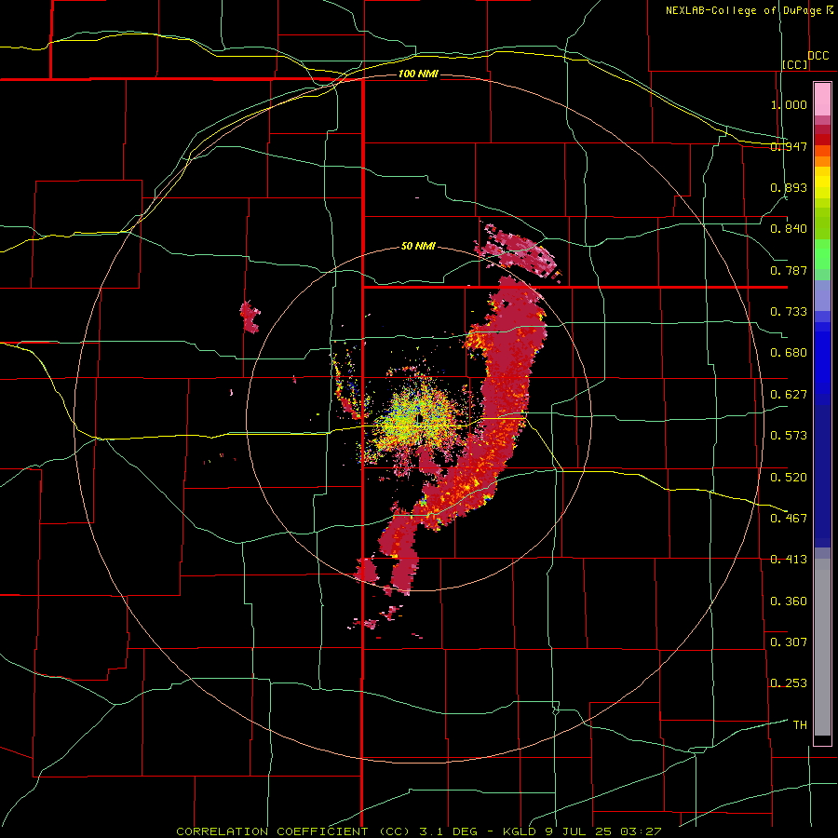Select the 0.573 scale value

[789, 436]
